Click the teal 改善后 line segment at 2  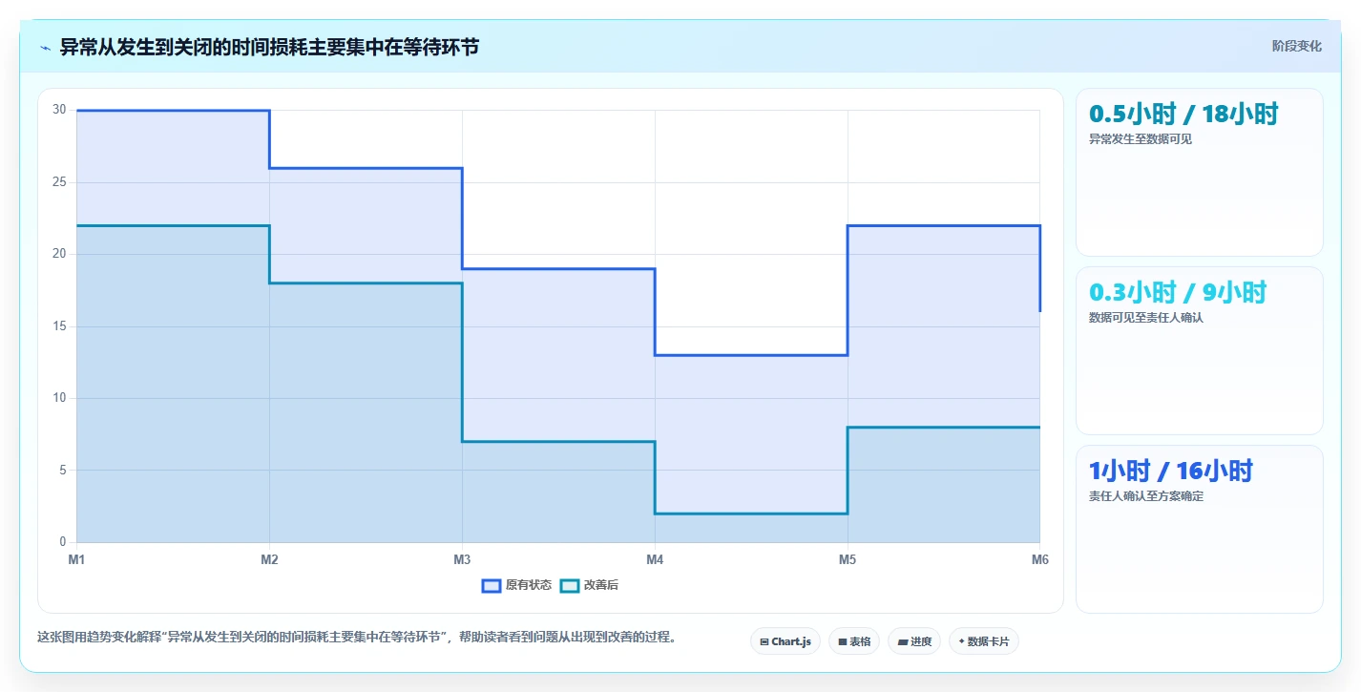coord(751,514)
